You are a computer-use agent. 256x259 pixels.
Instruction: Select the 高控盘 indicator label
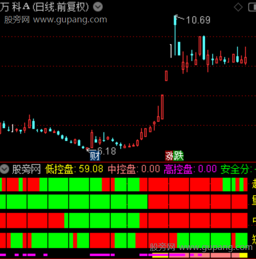pyautogui.click(x=178, y=169)
